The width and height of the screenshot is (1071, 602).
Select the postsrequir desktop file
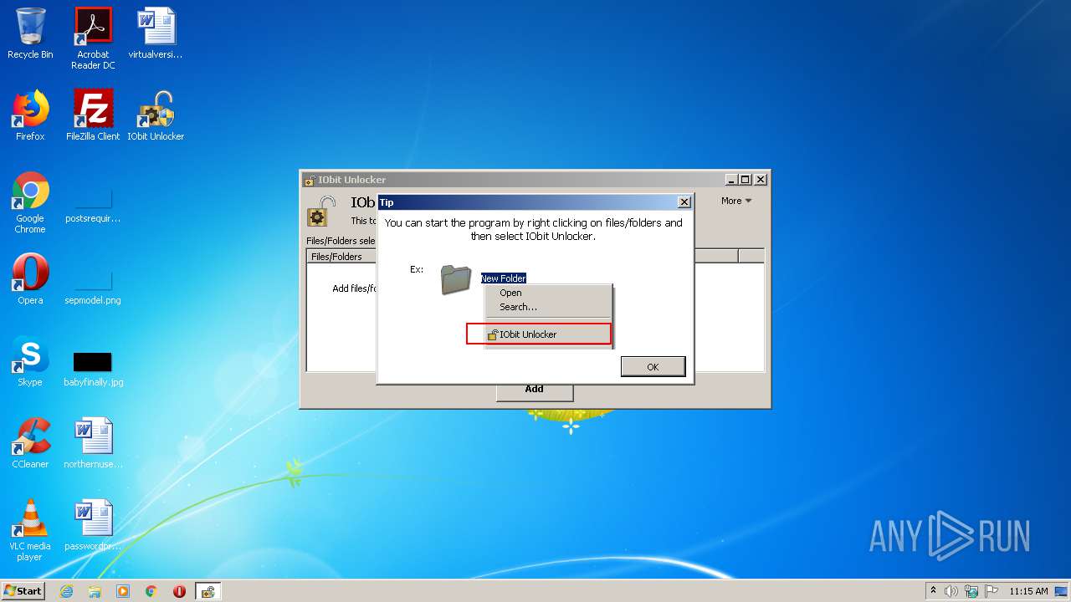[x=93, y=203]
